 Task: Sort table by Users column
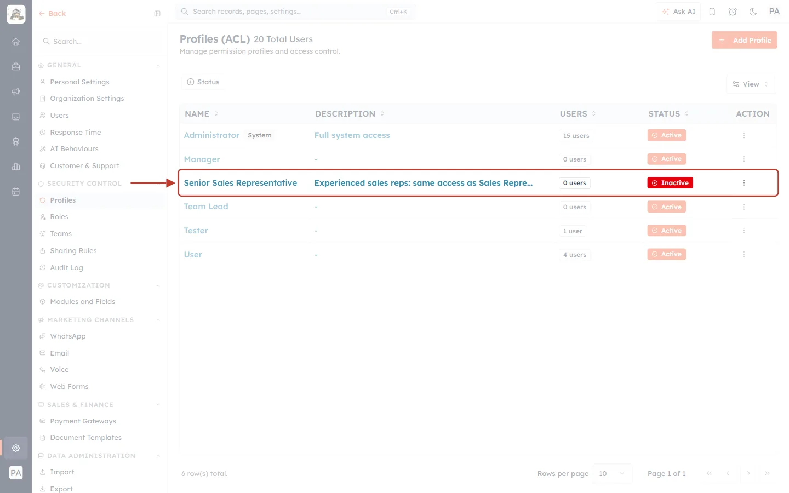coord(578,114)
